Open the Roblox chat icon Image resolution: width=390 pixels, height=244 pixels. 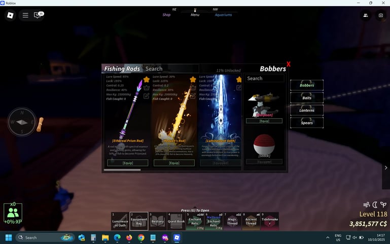[39, 15]
